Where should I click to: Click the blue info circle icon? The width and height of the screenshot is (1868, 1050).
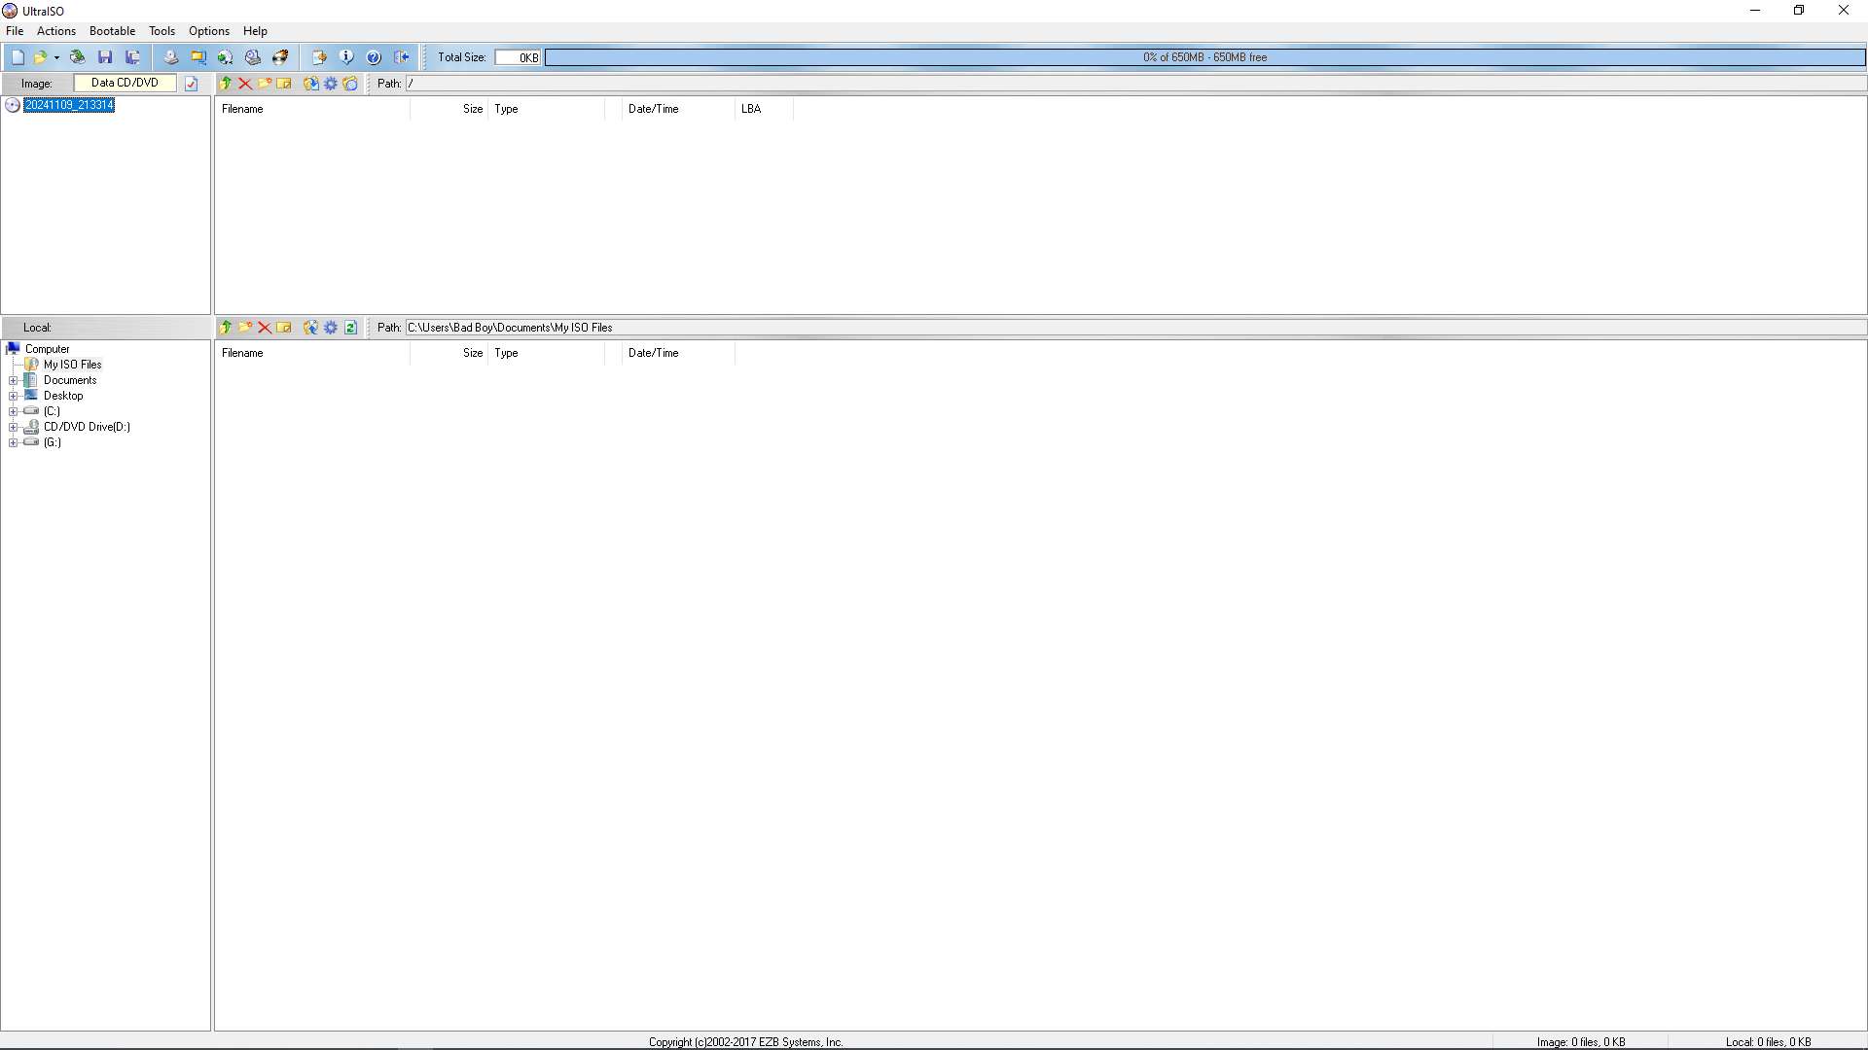pos(346,57)
